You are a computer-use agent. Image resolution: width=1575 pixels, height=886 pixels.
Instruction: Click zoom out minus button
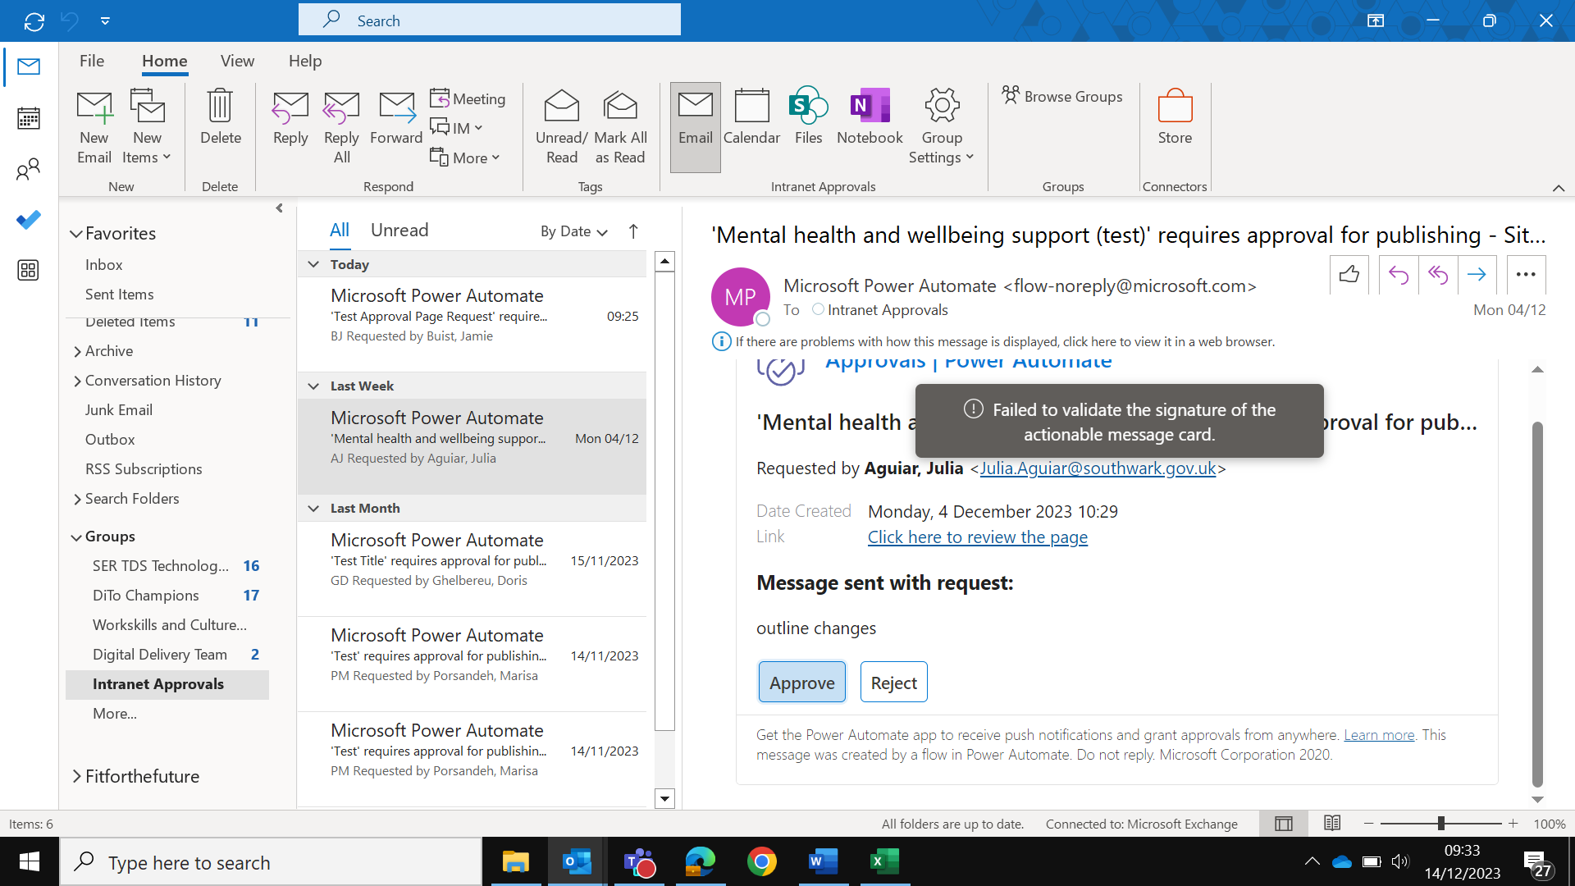pos(1368,824)
